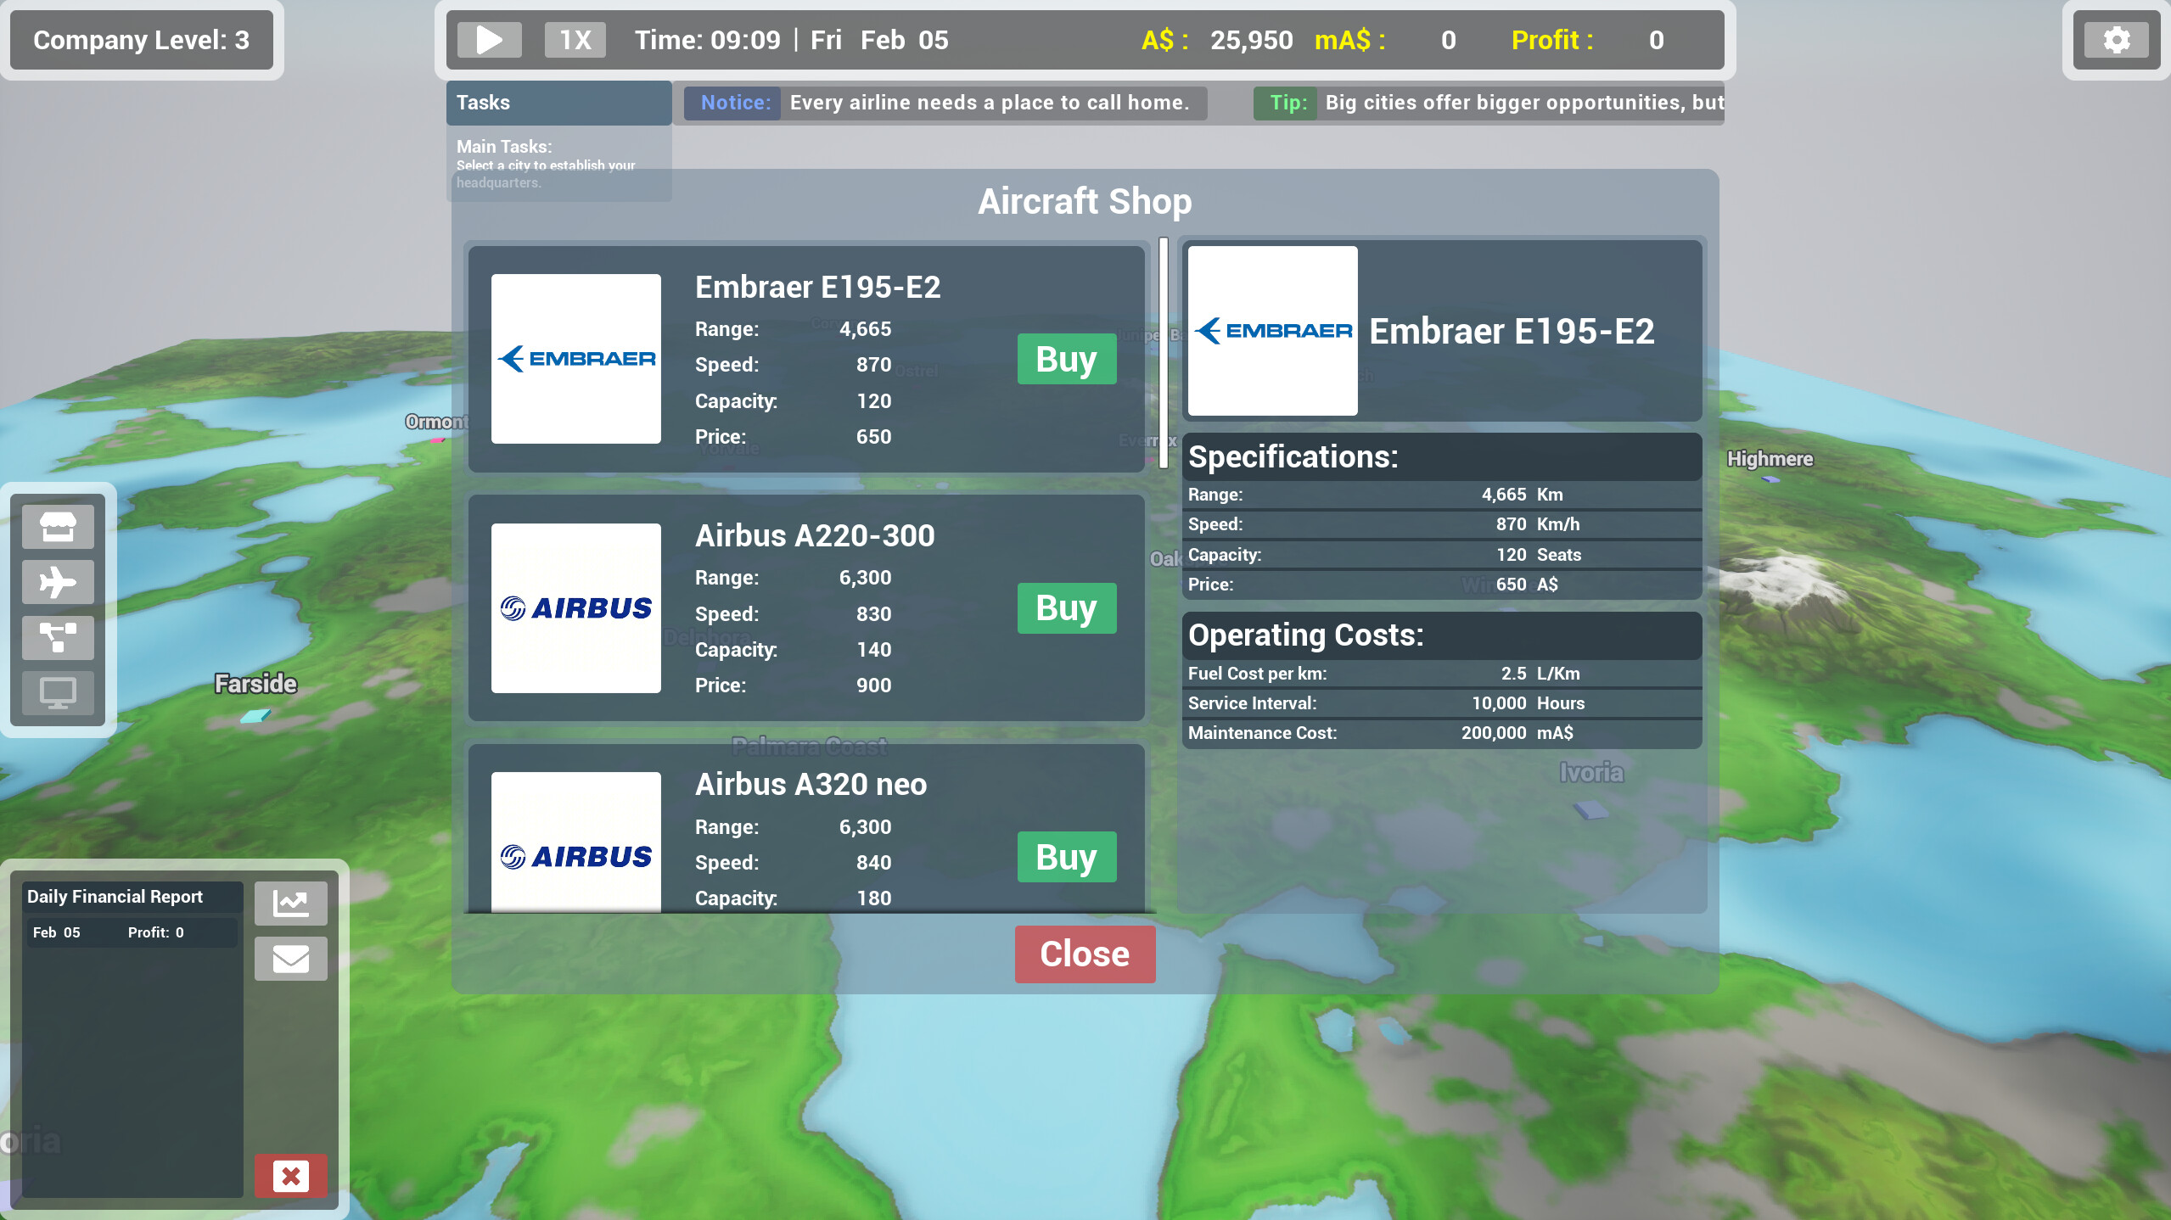
Task: Click the Company Level: 3 indicator
Action: 142,40
